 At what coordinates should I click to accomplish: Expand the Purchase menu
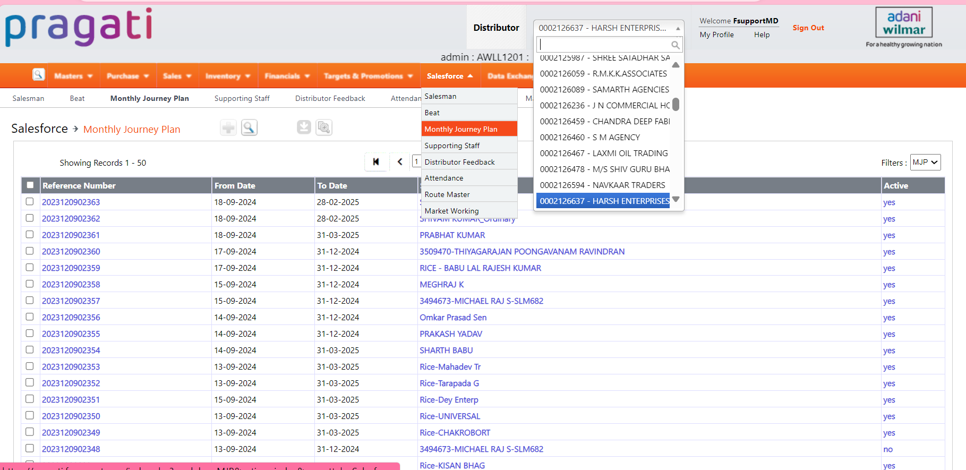128,76
